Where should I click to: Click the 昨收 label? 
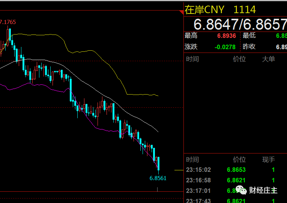249,47
